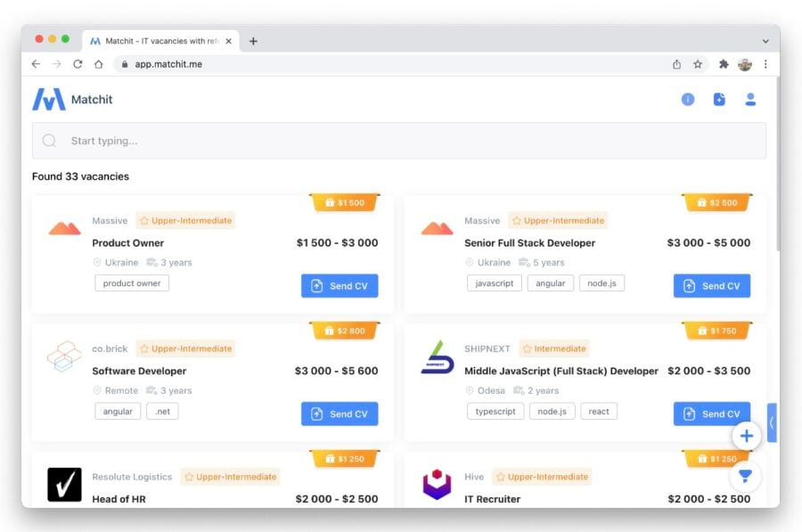Open the IT Recruiter vacancy title
802x532 pixels.
(x=492, y=499)
